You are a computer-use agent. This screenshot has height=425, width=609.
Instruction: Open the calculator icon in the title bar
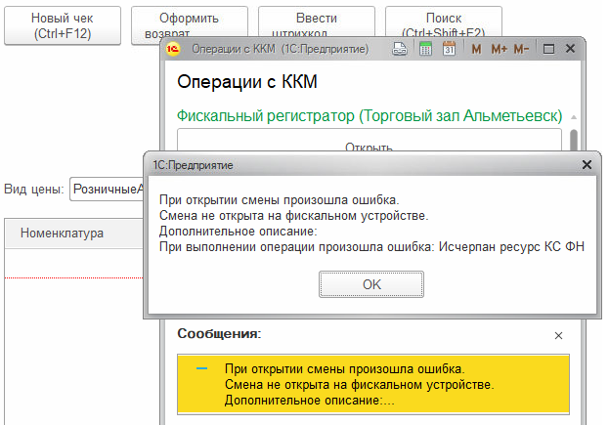[x=425, y=49]
